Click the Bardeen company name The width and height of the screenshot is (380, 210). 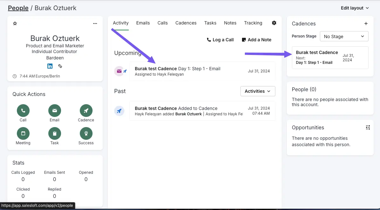click(x=55, y=58)
